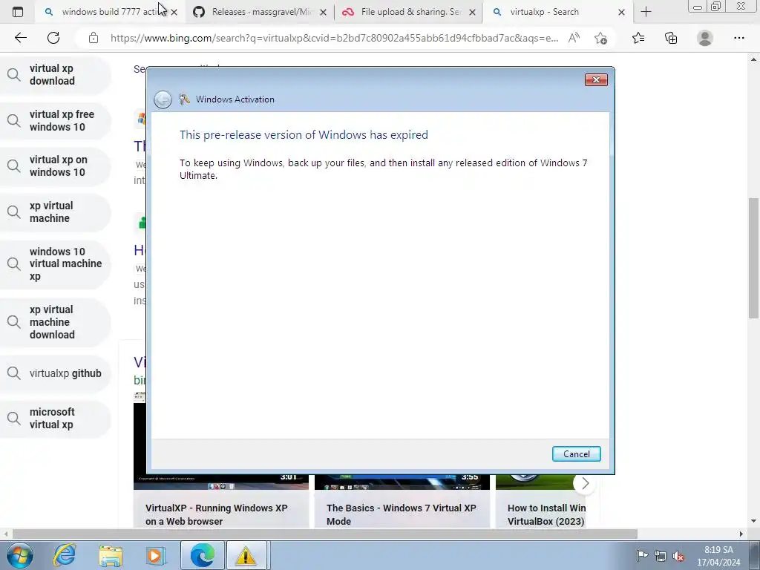Select 'virtual xp on windows 10' suggestion
Viewport: 760px width, 570px height.
pos(55,166)
